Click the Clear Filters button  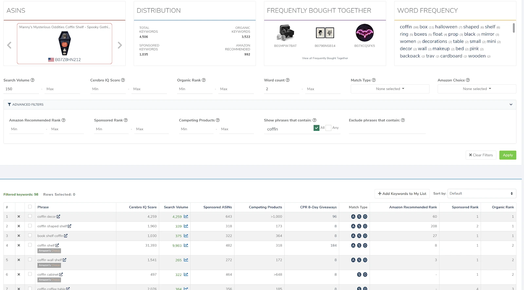(481, 155)
